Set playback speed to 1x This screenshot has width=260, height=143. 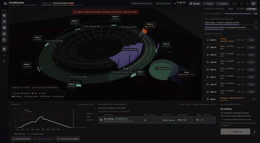(x=242, y=4)
